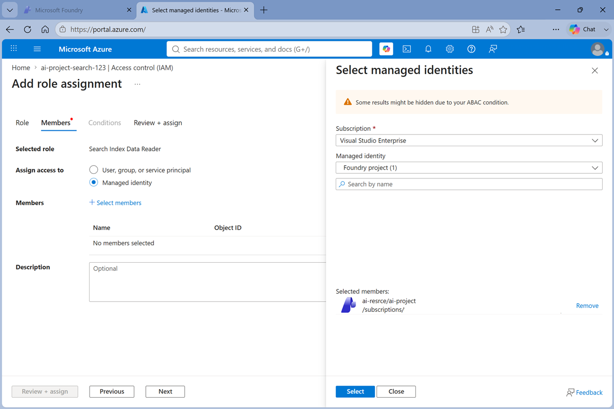Switch to the Conditions tab
Image resolution: width=614 pixels, height=409 pixels.
coord(104,123)
